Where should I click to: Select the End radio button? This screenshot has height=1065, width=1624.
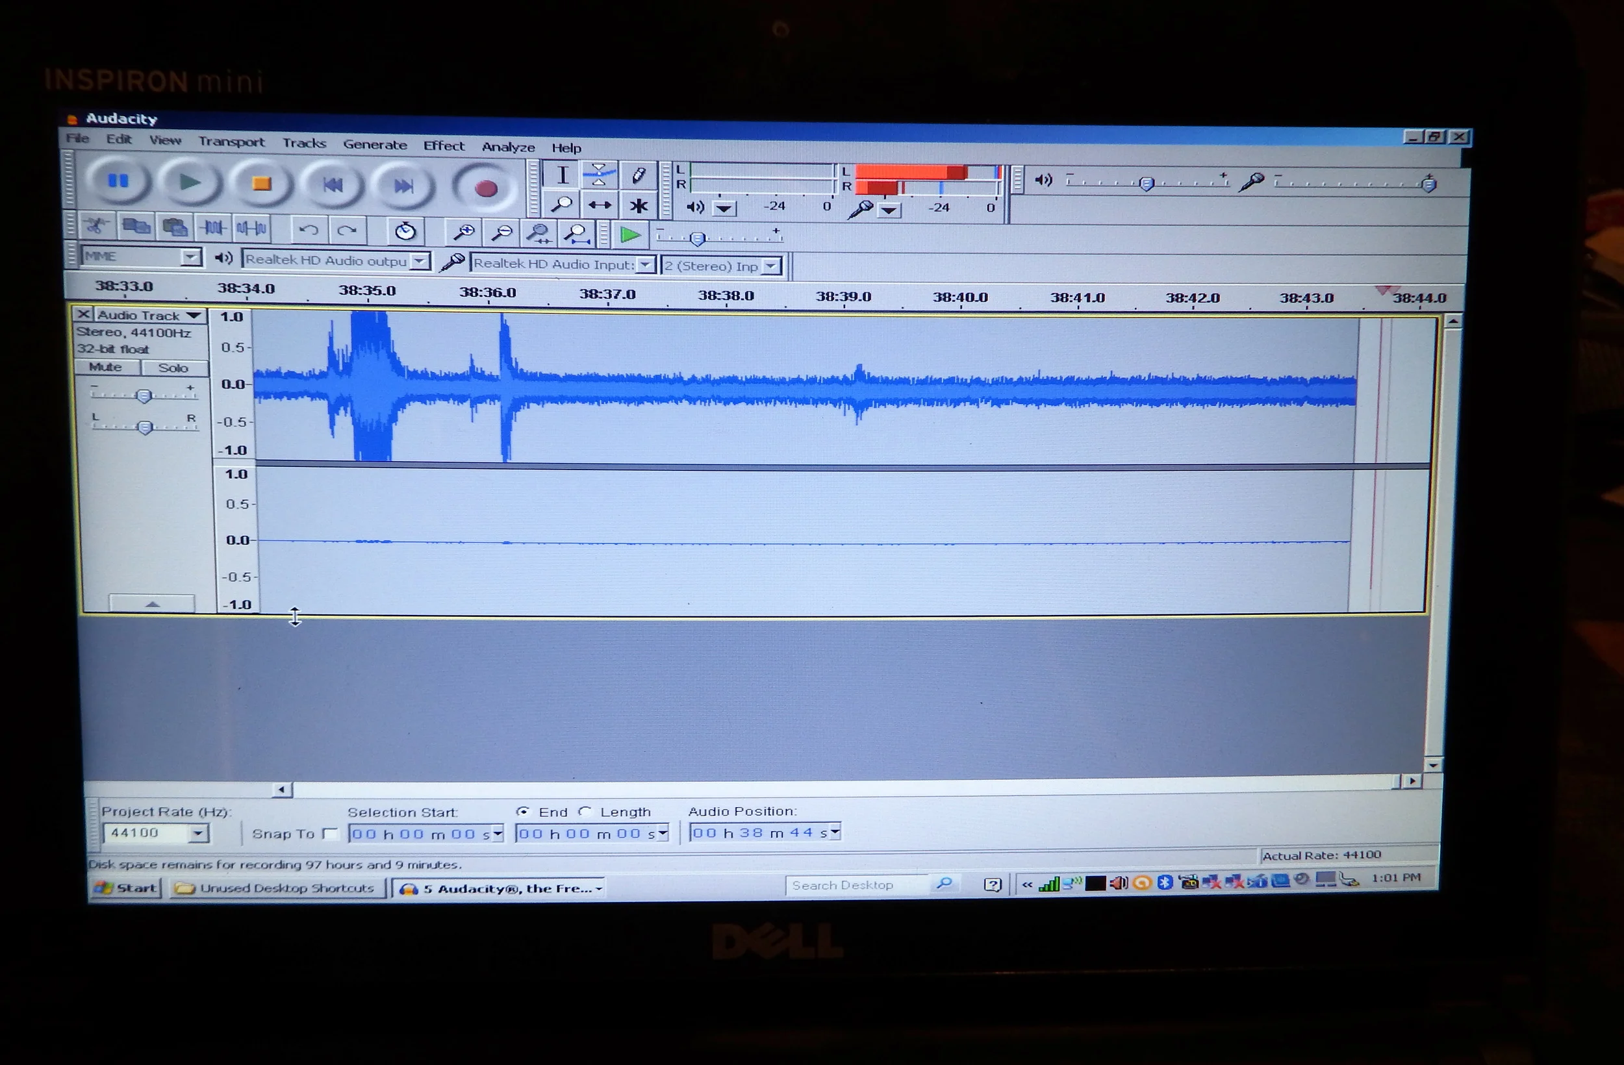[x=523, y=811]
